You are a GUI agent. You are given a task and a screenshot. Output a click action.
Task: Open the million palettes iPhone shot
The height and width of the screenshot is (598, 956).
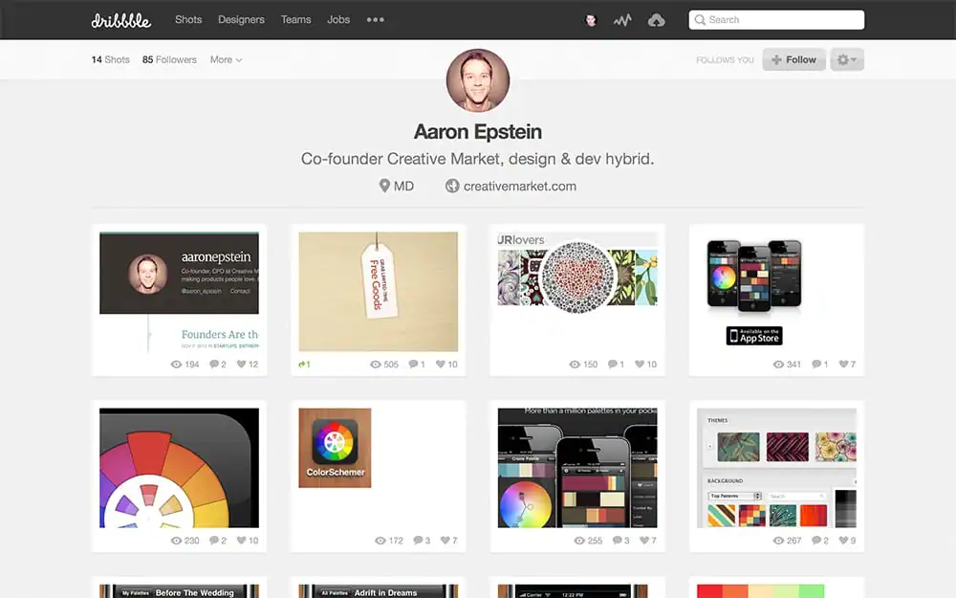coord(577,468)
